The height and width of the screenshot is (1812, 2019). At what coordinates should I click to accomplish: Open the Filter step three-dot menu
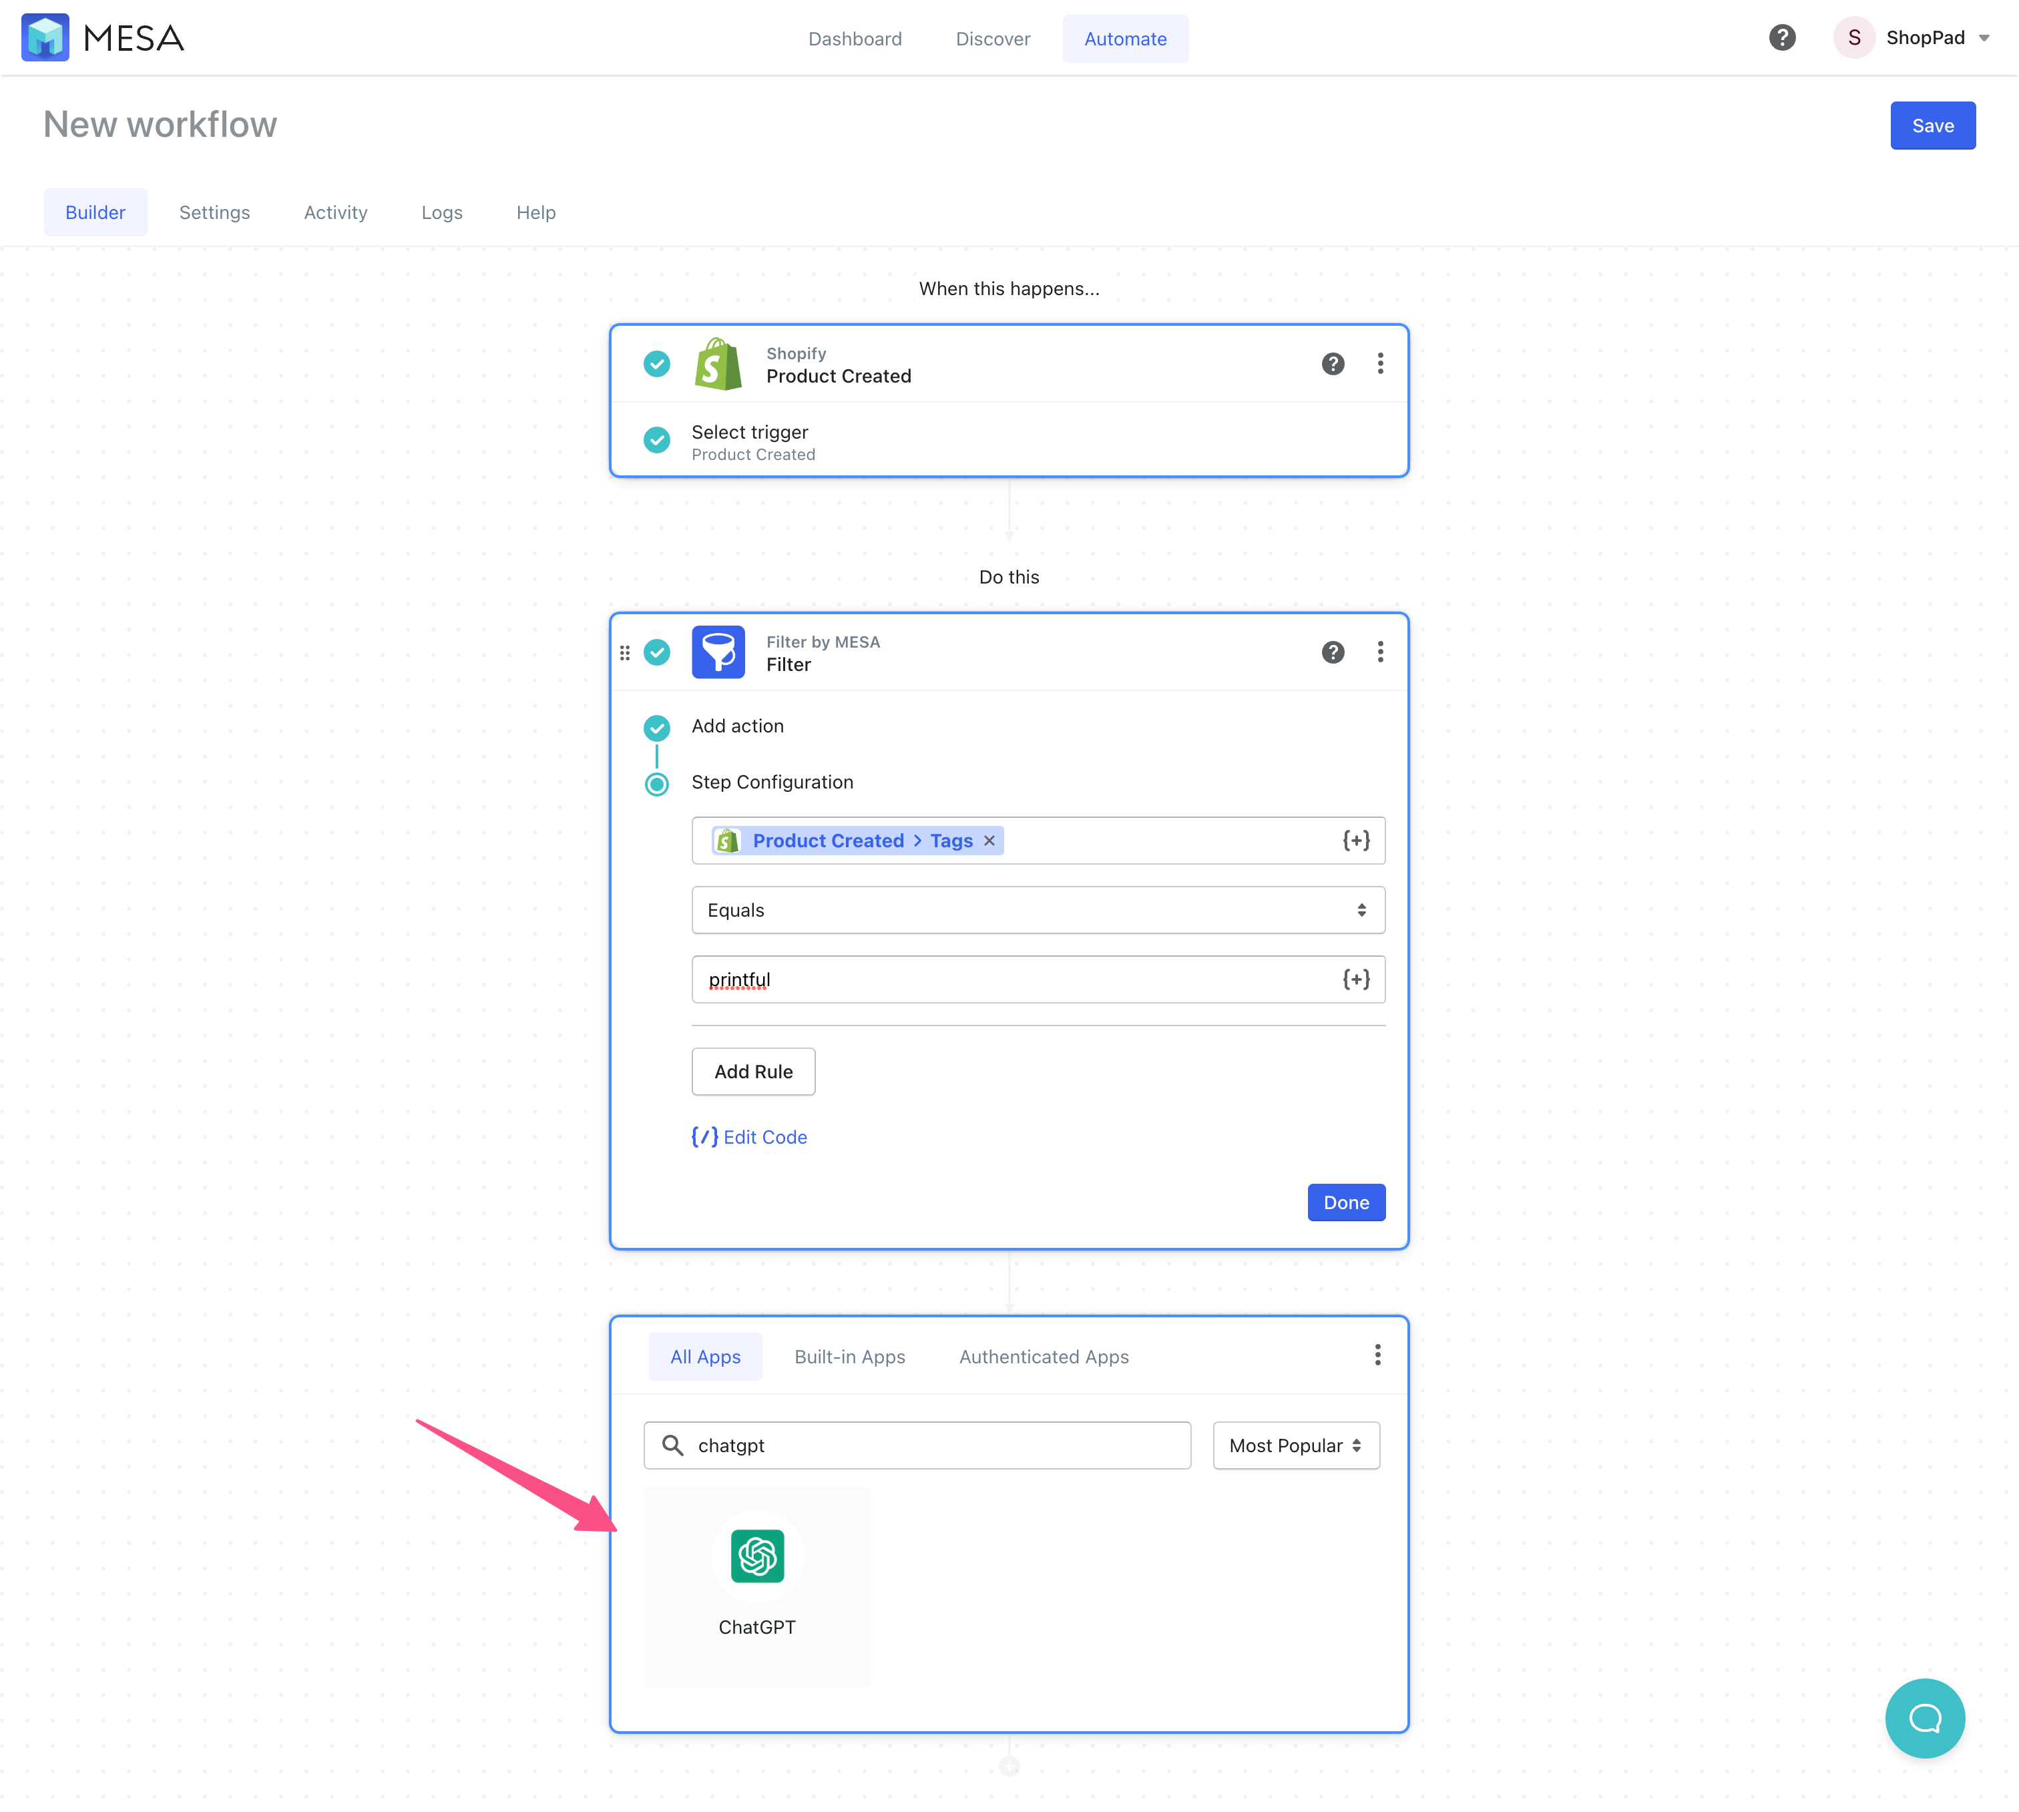(1380, 652)
